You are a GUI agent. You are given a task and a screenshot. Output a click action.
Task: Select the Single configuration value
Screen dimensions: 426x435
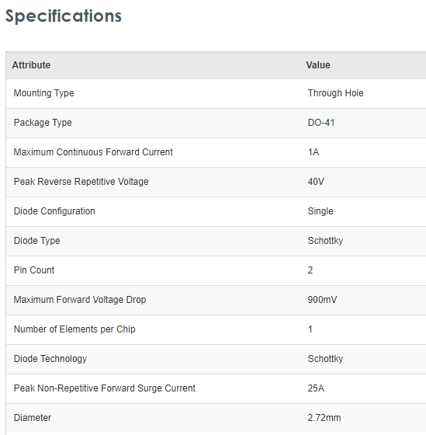(x=320, y=211)
